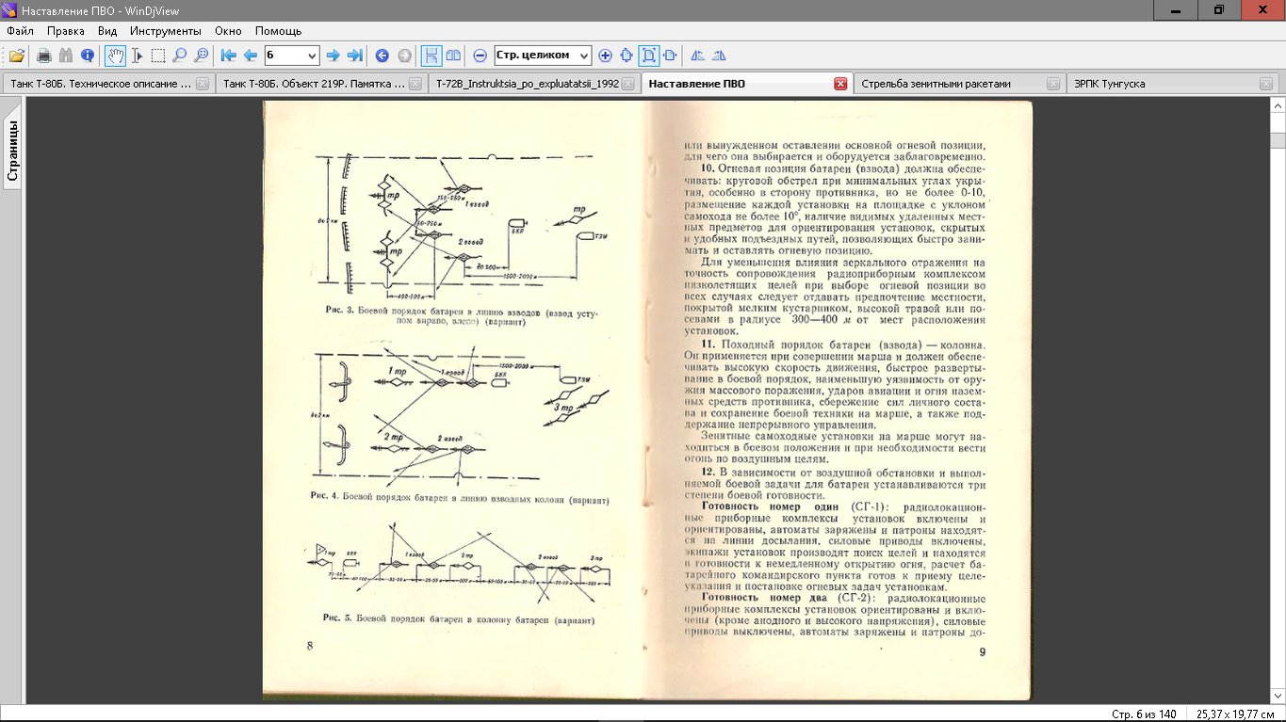This screenshot has height=722, width=1286.
Task: Toggle facing pages layout
Action: click(453, 56)
